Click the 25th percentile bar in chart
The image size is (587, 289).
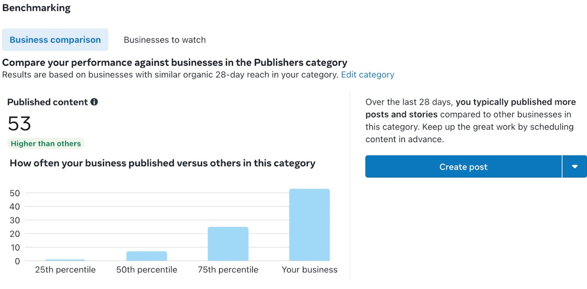coord(65,260)
